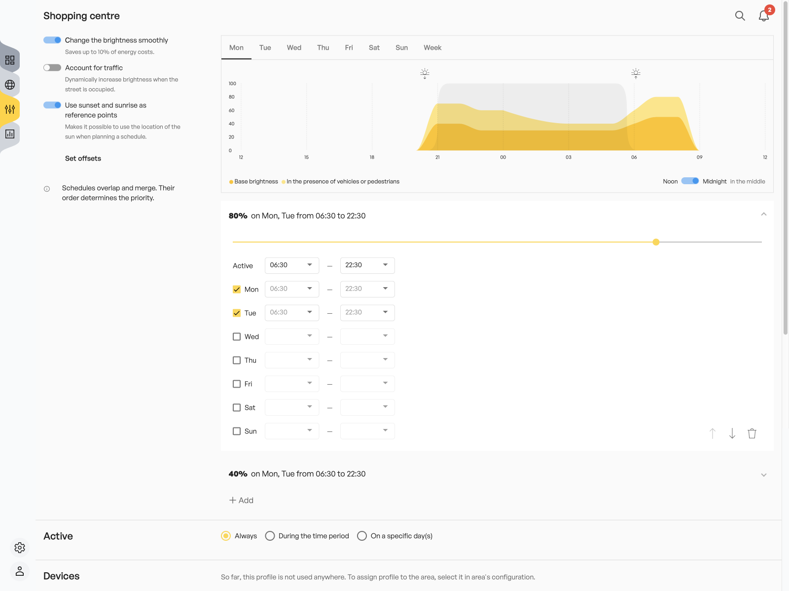Move the schedule down with arrow icon

coord(732,433)
